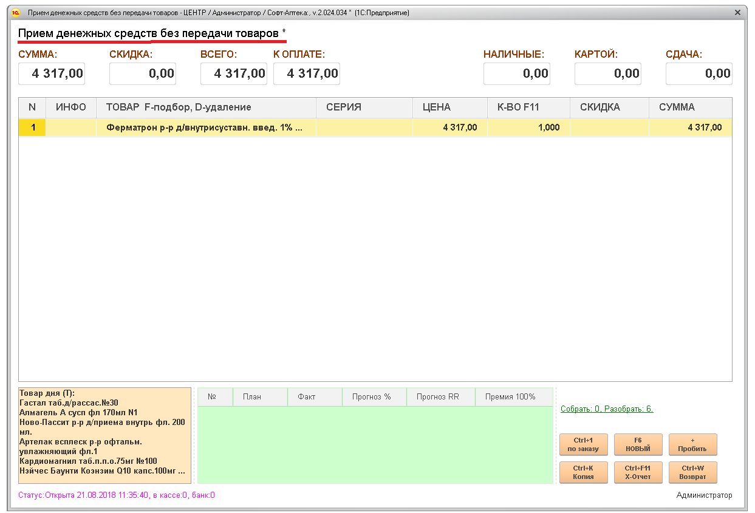Click the F6 НОВЫЙ button
The width and height of the screenshot is (755, 513).
click(638, 444)
